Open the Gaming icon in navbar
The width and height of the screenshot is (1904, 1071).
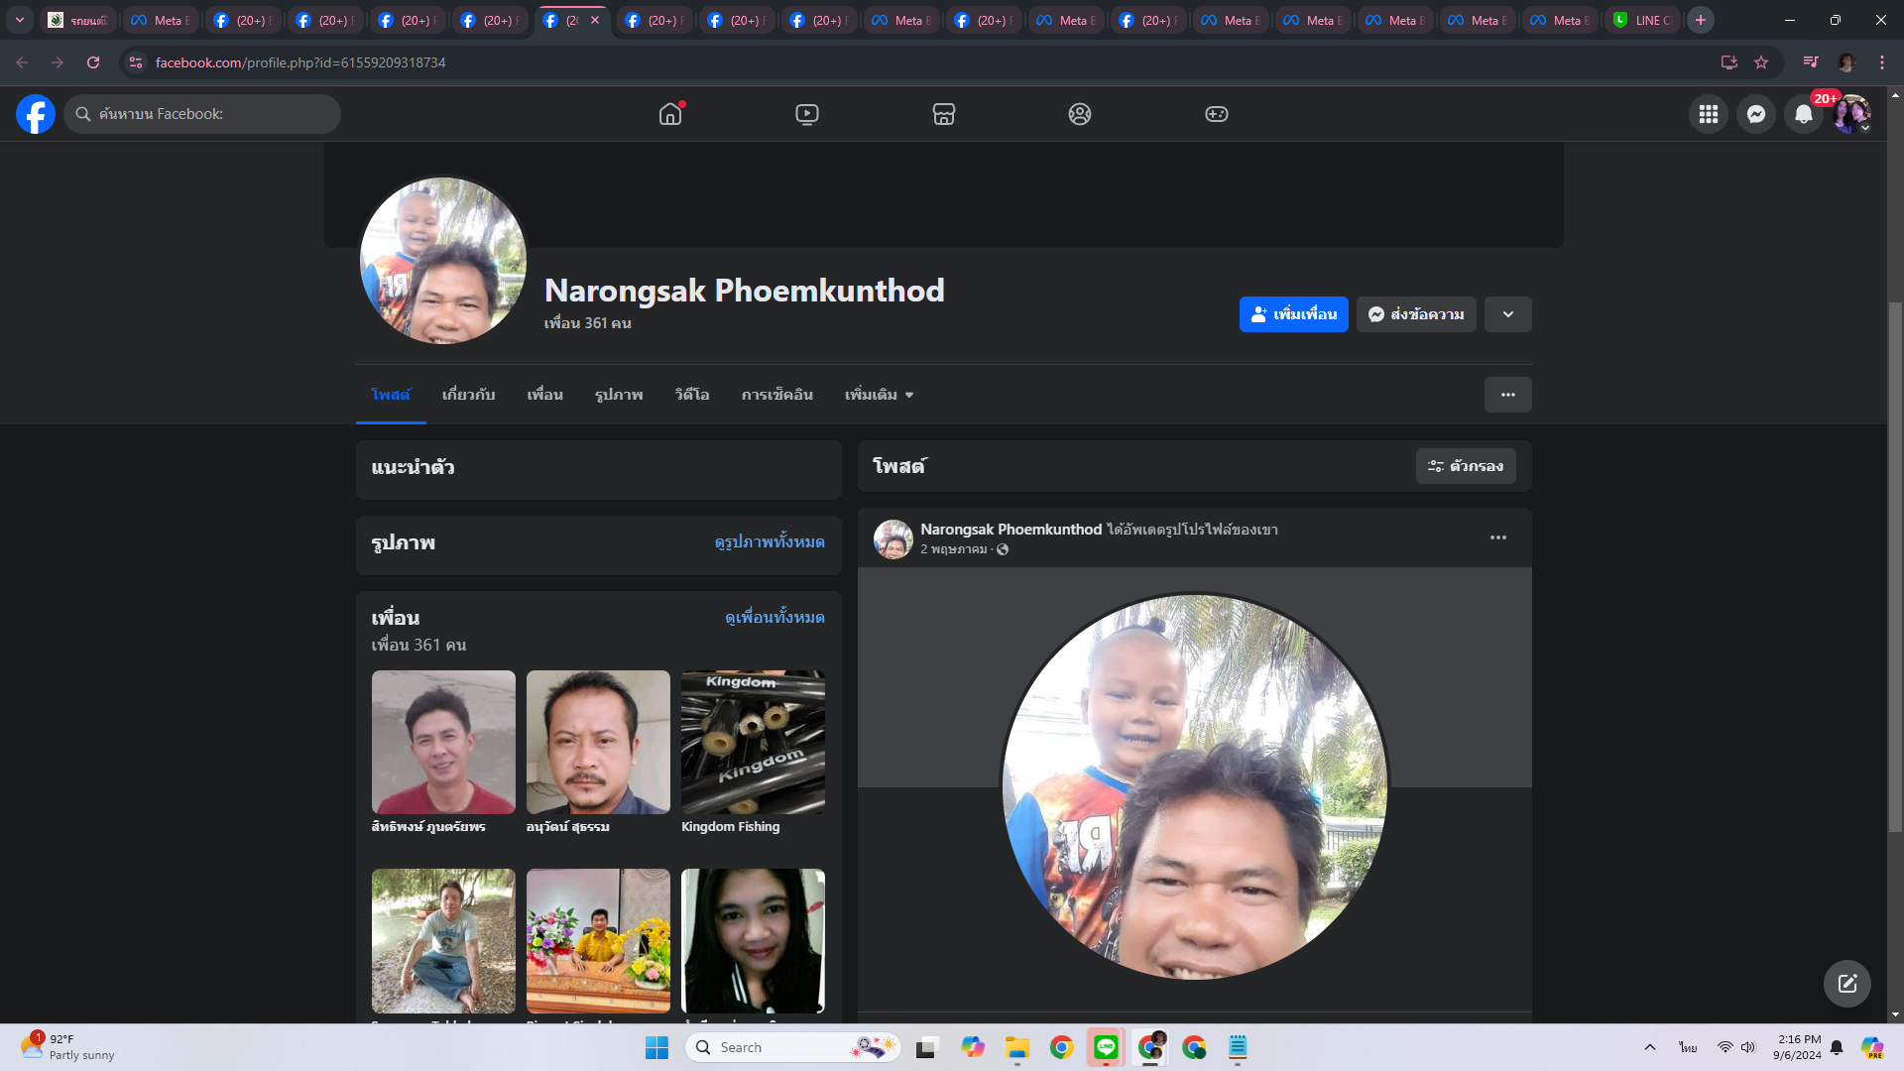coord(1216,114)
